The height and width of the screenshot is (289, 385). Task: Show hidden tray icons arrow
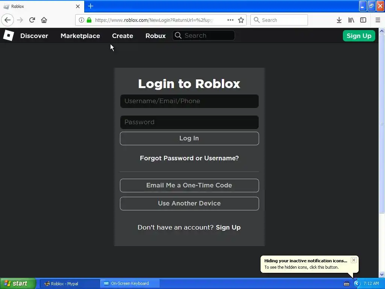click(x=357, y=284)
